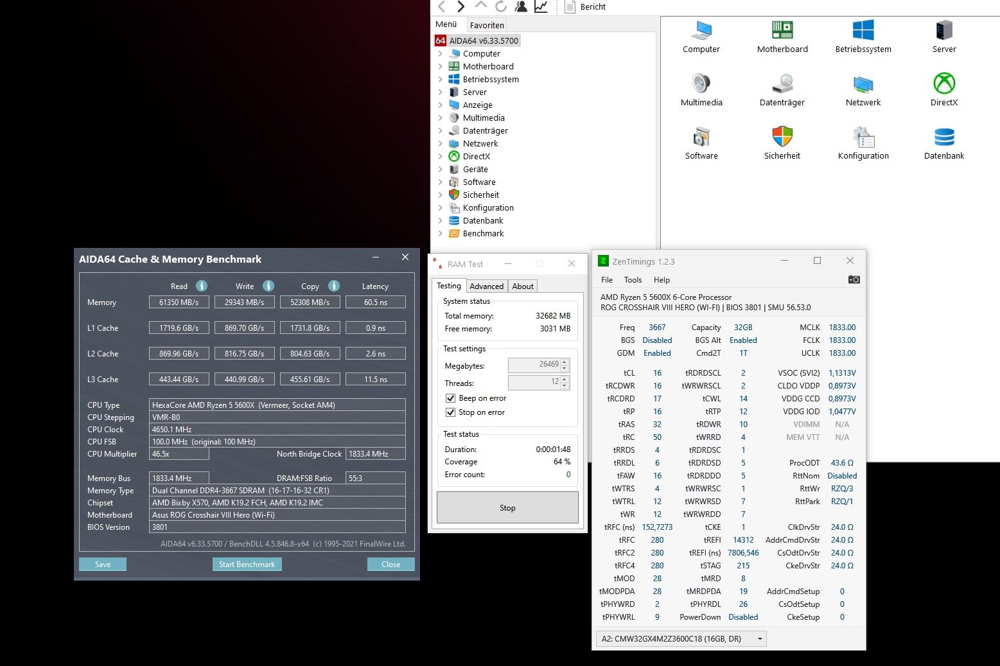Open the Multimedia icon in main pane
Image resolution: width=1000 pixels, height=666 pixels.
[701, 83]
